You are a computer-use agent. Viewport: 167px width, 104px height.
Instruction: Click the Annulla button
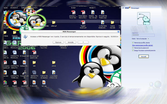click(71, 42)
